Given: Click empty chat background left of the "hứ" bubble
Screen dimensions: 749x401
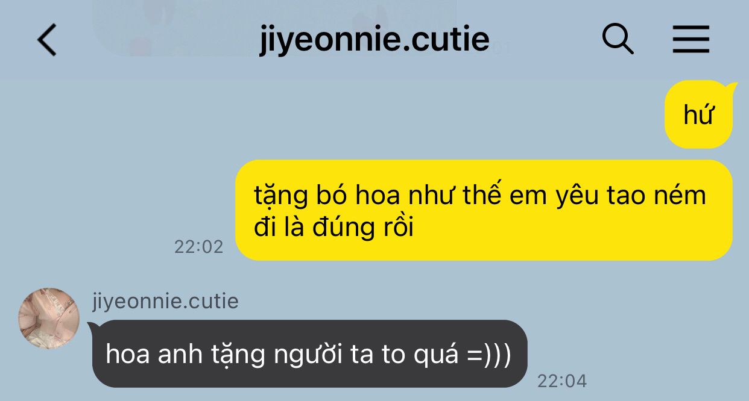Looking at the screenshot, I should pyautogui.click(x=362, y=114).
